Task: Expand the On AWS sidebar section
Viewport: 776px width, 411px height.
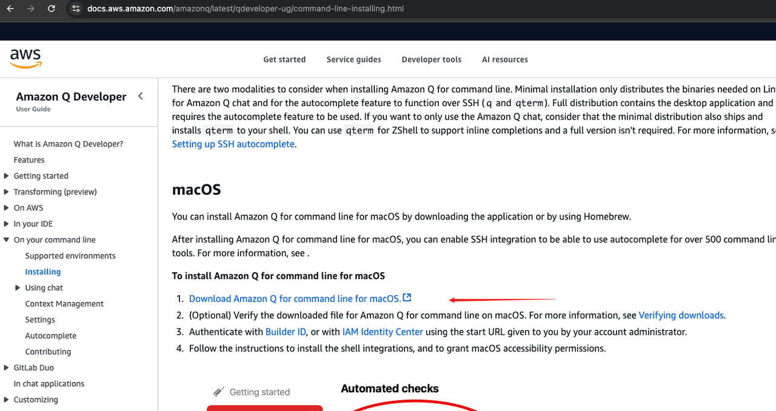Action: 7,208
